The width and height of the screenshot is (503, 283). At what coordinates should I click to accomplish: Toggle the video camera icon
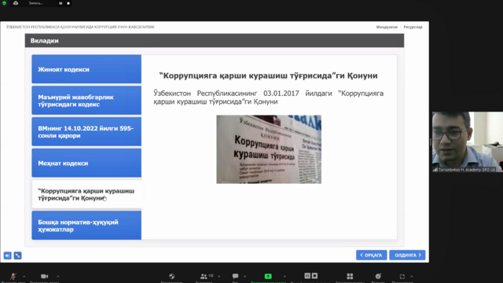pos(44,276)
